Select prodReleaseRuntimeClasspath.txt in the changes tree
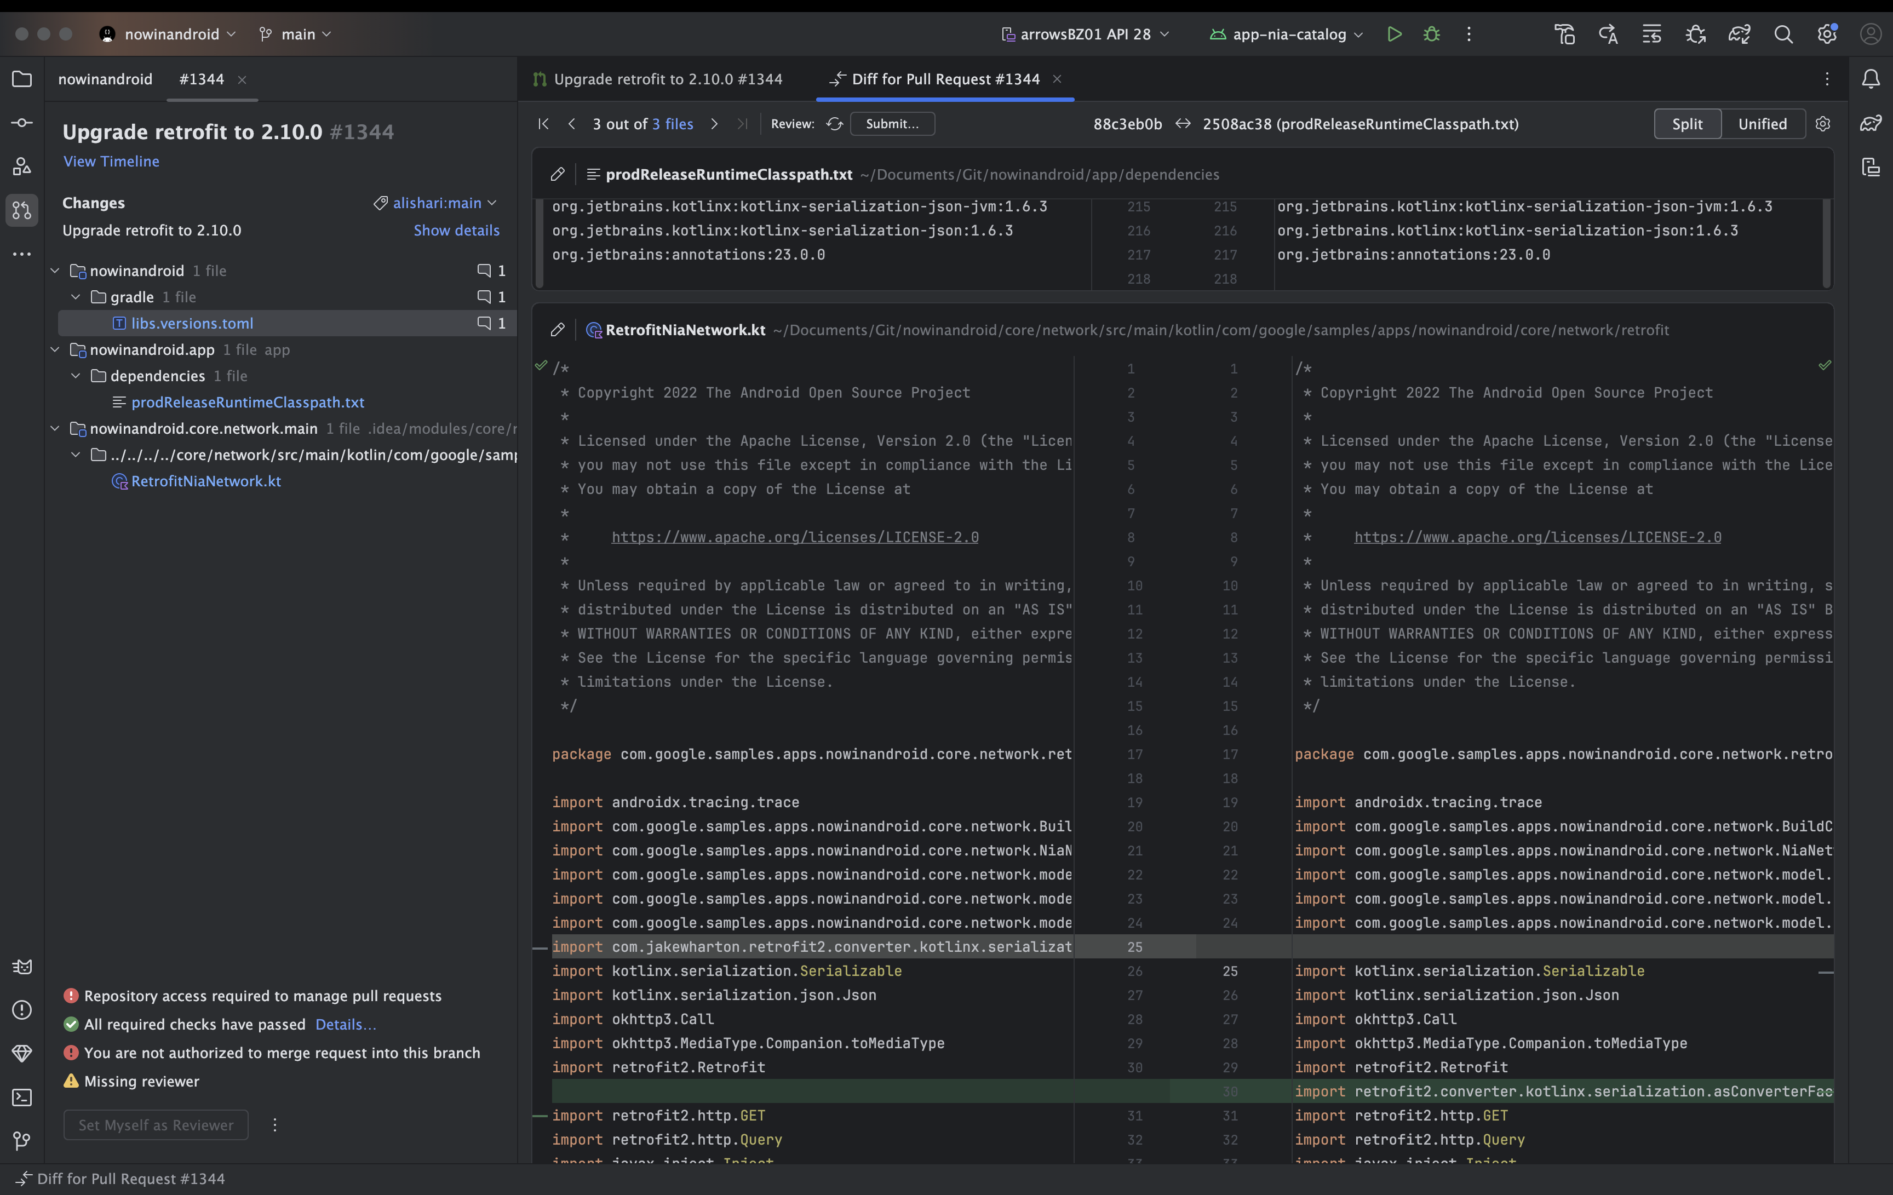The height and width of the screenshot is (1195, 1893). [247, 402]
